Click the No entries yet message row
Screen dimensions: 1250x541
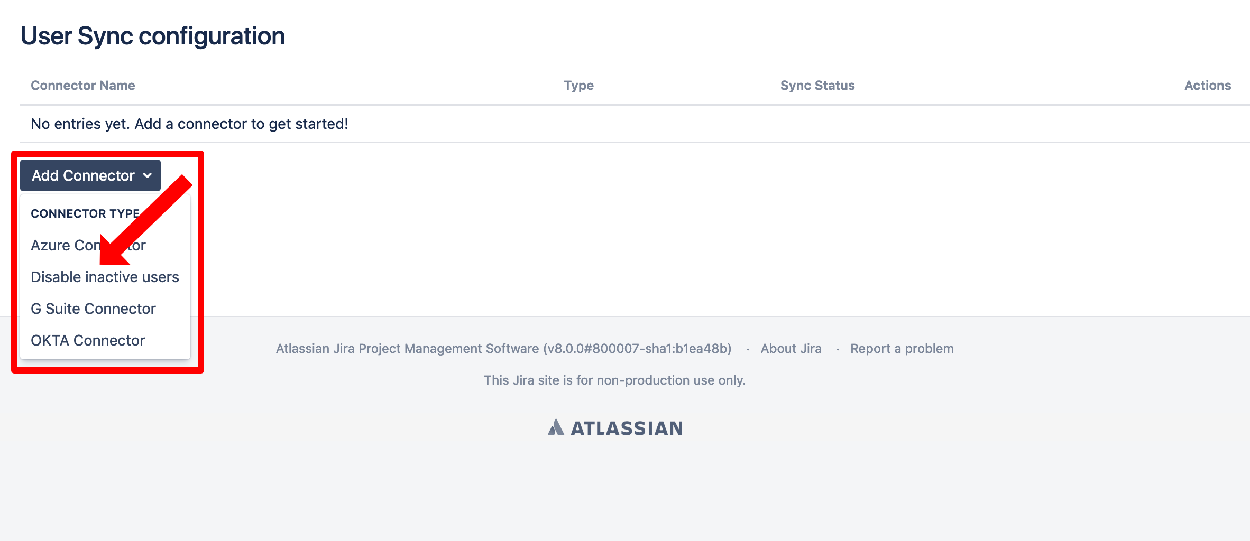[x=189, y=124]
